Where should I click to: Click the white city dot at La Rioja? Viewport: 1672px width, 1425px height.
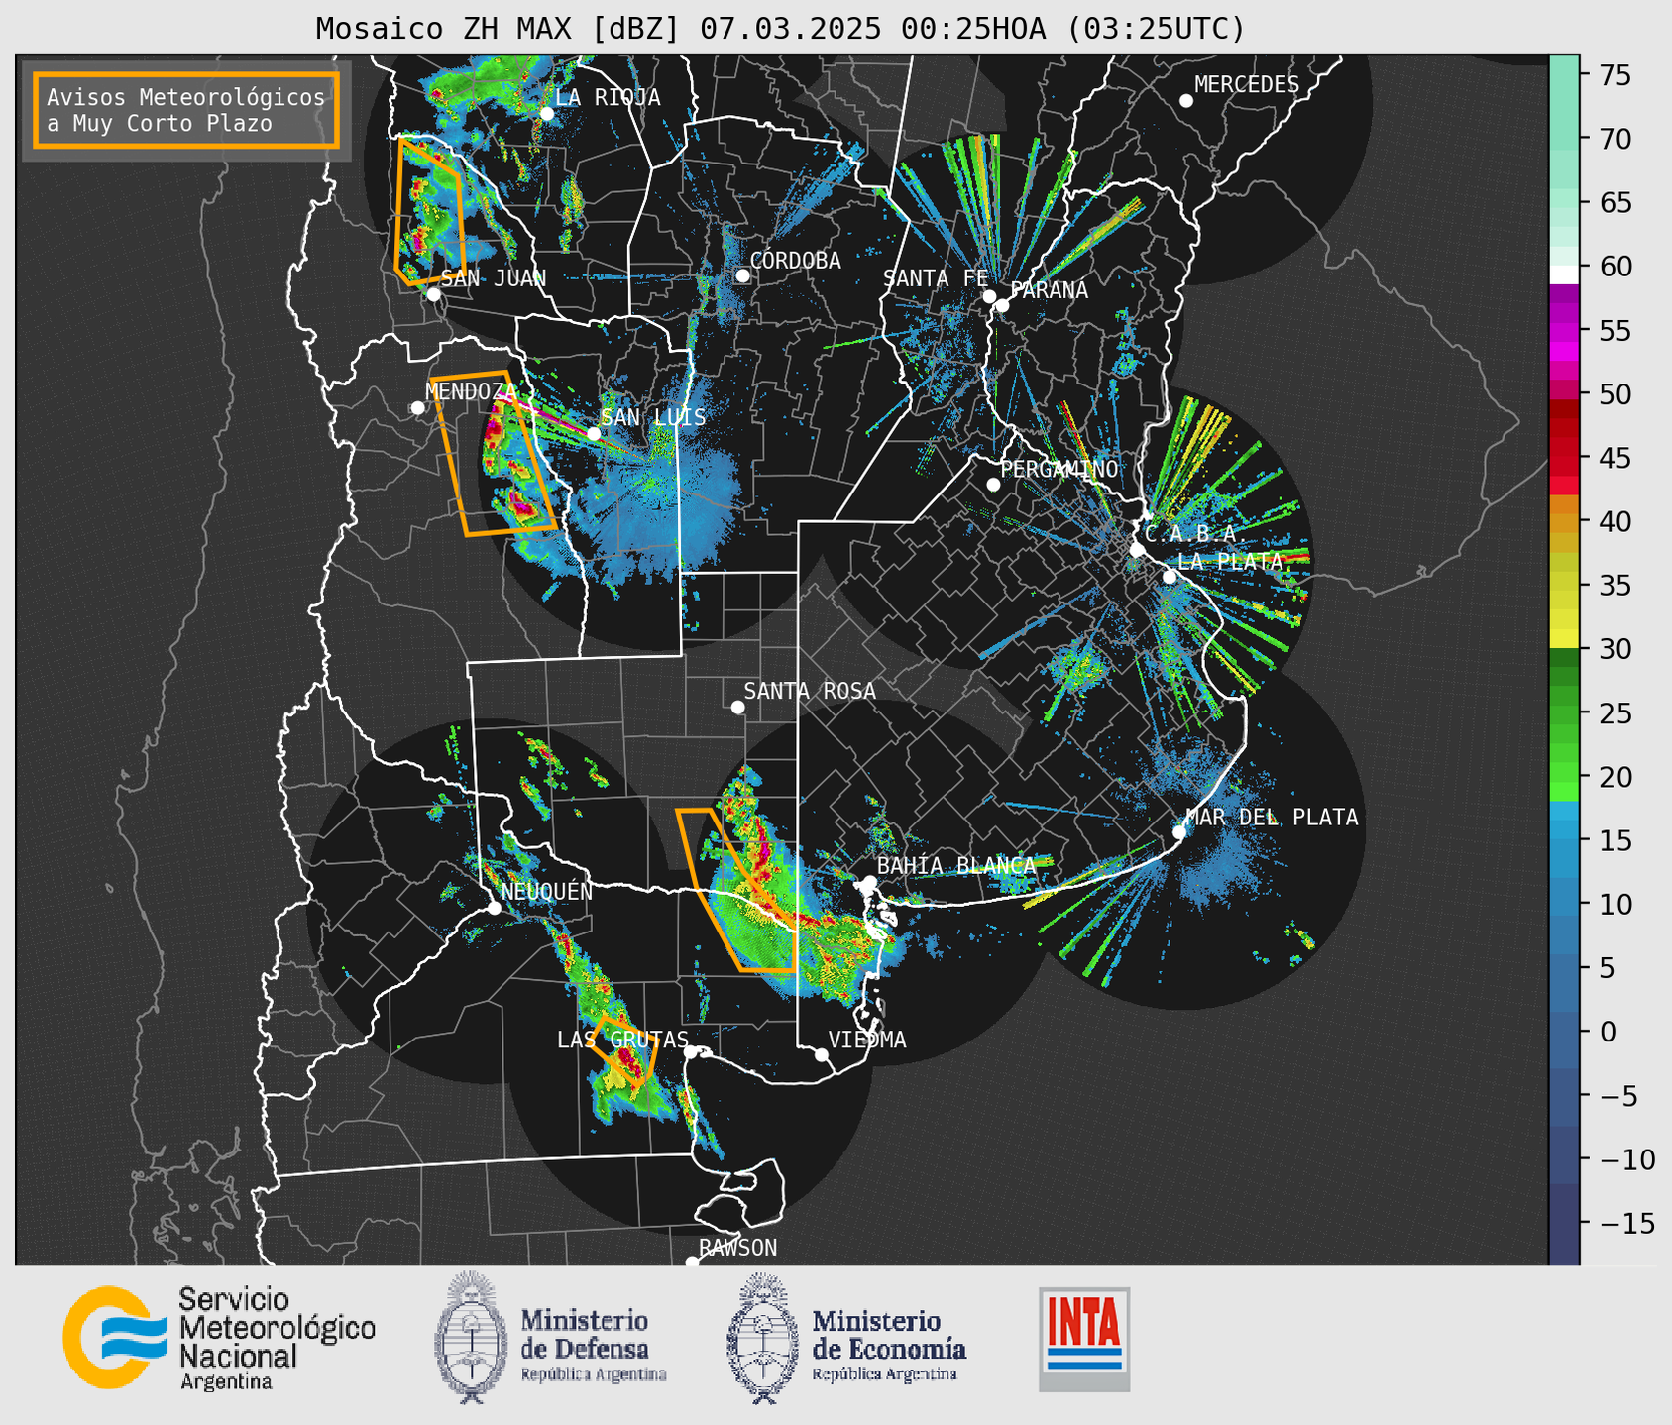click(x=547, y=114)
